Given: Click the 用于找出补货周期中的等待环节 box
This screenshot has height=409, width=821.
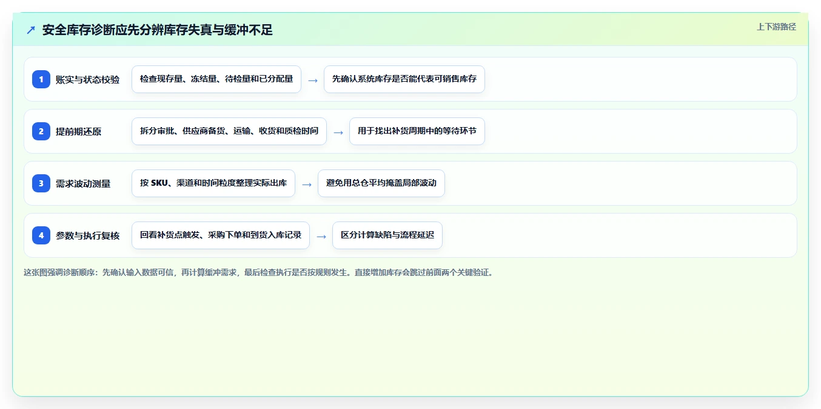Looking at the screenshot, I should point(417,131).
